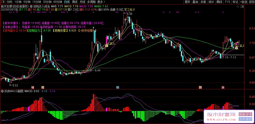Click the 叠加 overlay button
The height and width of the screenshot is (124, 255).
(x=195, y=2)
